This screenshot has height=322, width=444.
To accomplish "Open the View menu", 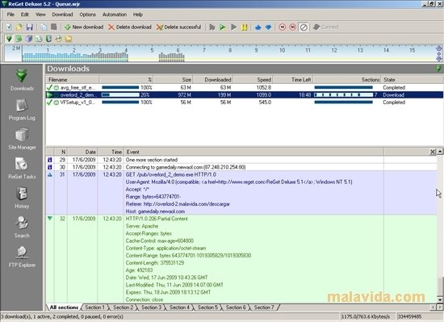I will click(x=40, y=15).
